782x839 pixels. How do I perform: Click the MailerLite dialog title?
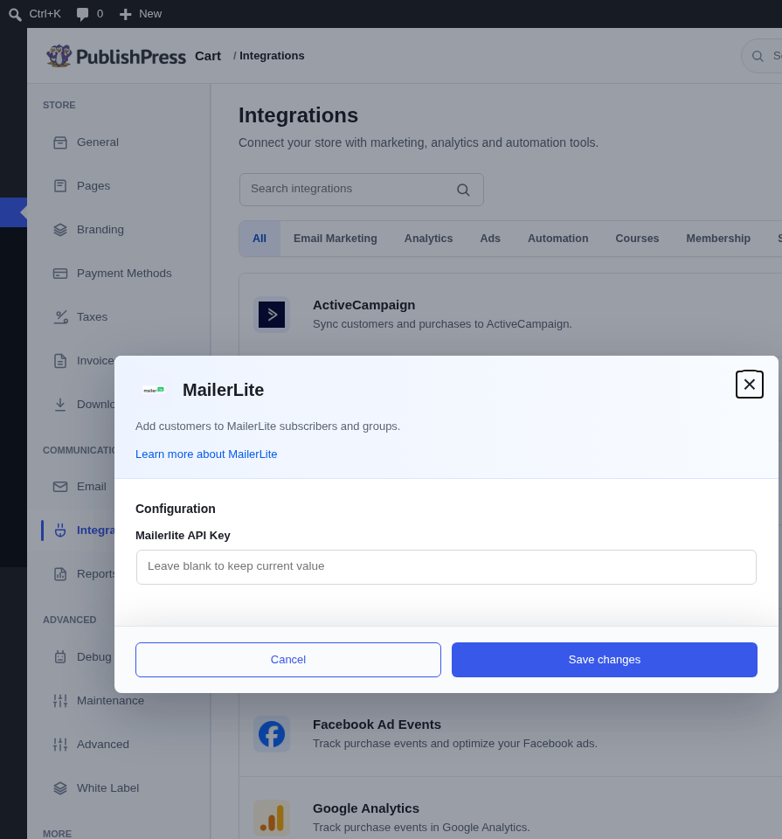223,390
